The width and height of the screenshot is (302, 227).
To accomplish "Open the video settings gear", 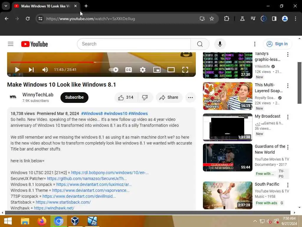I will 143,70.
